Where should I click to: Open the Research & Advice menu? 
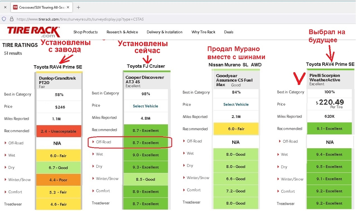(122, 32)
